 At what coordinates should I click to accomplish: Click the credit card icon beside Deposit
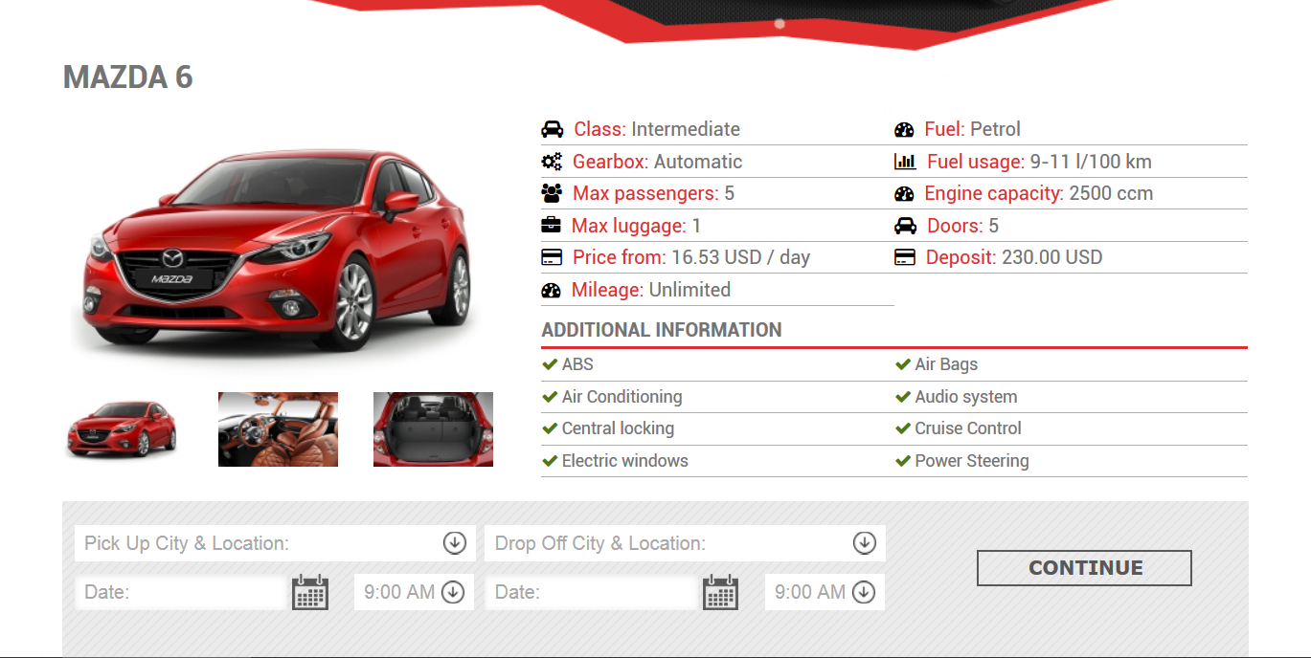tap(905, 257)
